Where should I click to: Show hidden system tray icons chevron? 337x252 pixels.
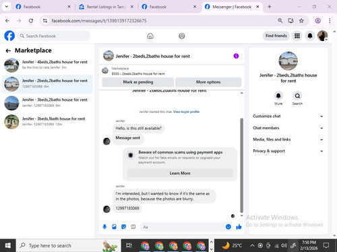(x=252, y=245)
